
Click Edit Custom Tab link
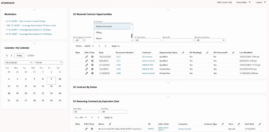pos(224,2)
